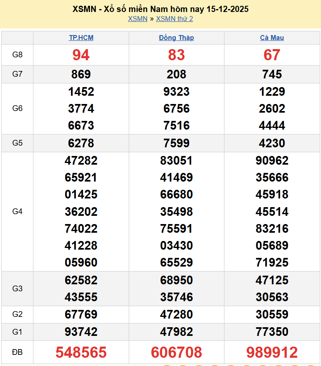The width and height of the screenshot is (321, 366).
Task: Select the G2 number 47280
Action: click(176, 314)
